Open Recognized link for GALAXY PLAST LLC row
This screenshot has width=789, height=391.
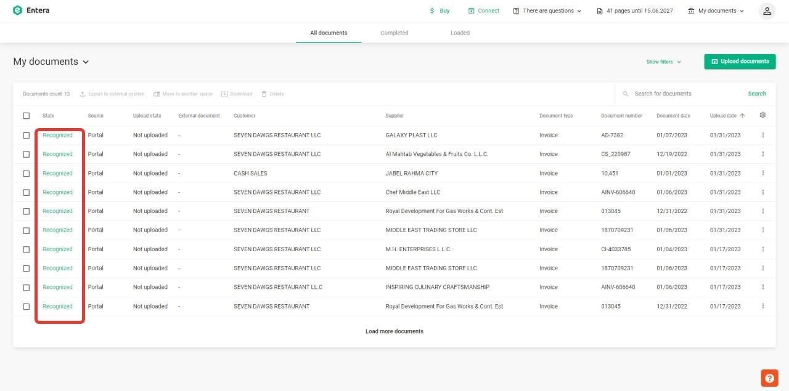pyautogui.click(x=57, y=135)
